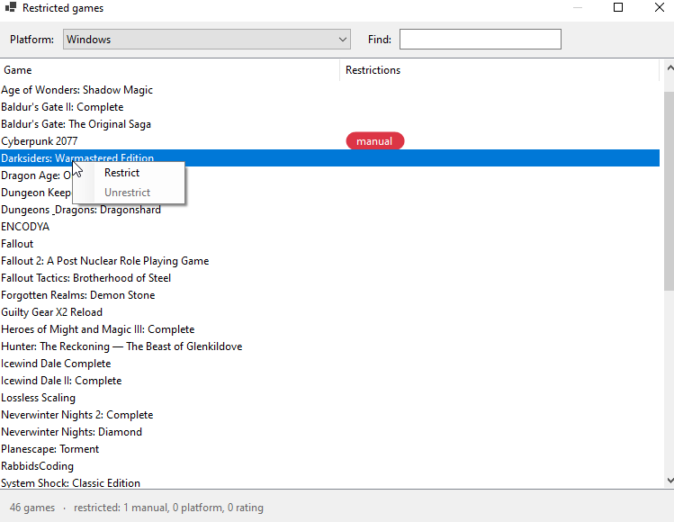Select Guilty Gear X2 Reload row
This screenshot has width=674, height=522.
(x=329, y=312)
